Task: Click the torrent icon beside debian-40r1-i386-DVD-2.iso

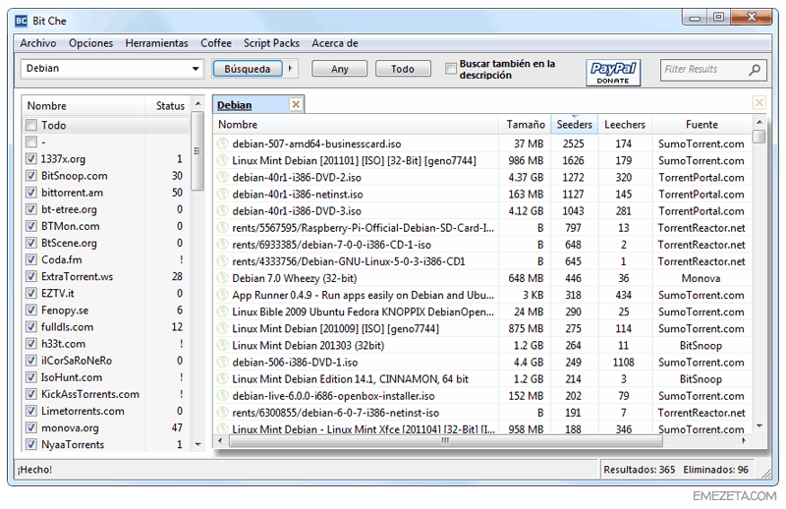Action: point(223,178)
